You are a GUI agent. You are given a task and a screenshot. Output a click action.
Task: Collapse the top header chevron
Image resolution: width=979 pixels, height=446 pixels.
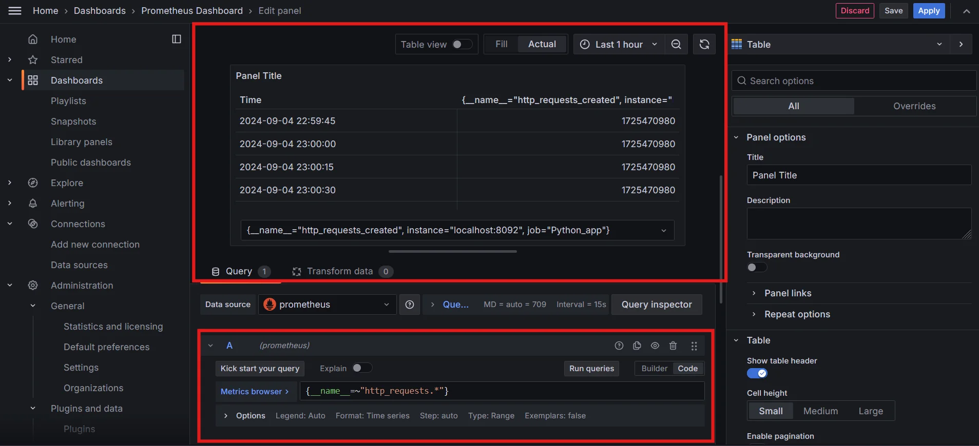(x=967, y=11)
